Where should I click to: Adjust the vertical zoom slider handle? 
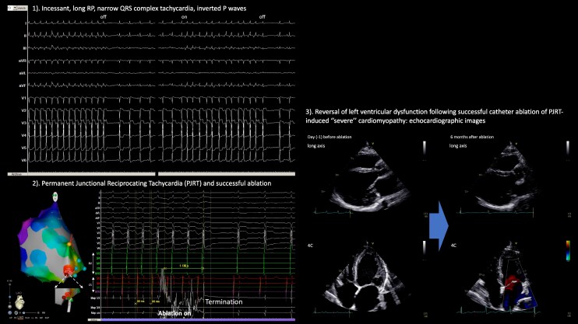click(9, 297)
